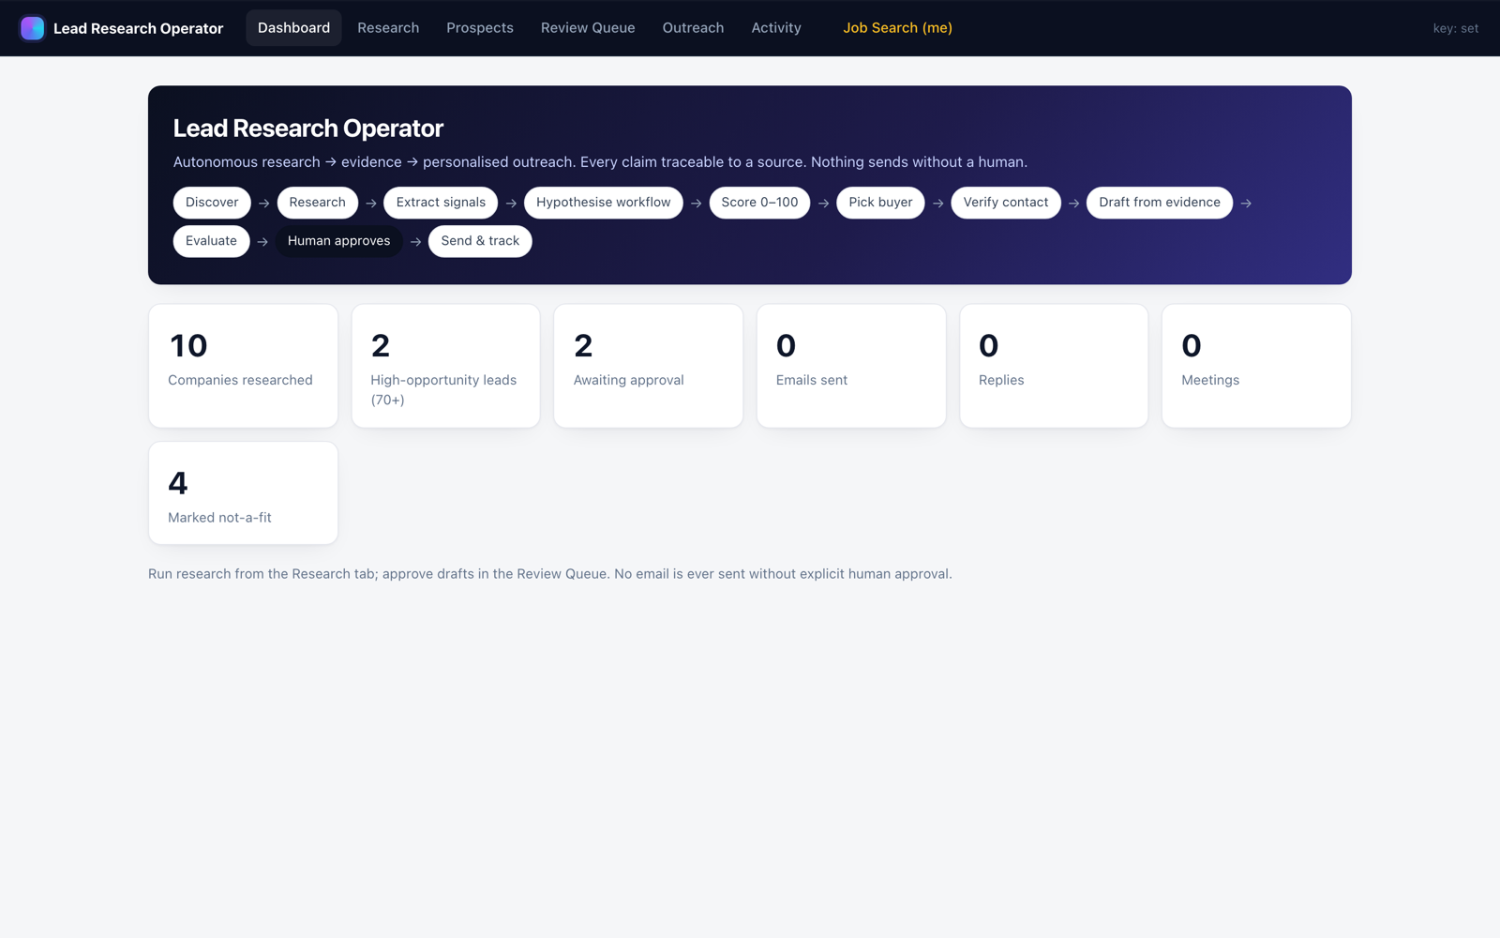This screenshot has height=938, width=1500.
Task: Open the Research tab
Action: pos(388,28)
